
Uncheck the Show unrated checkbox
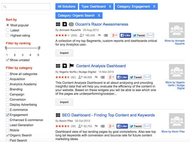click(8, 60)
